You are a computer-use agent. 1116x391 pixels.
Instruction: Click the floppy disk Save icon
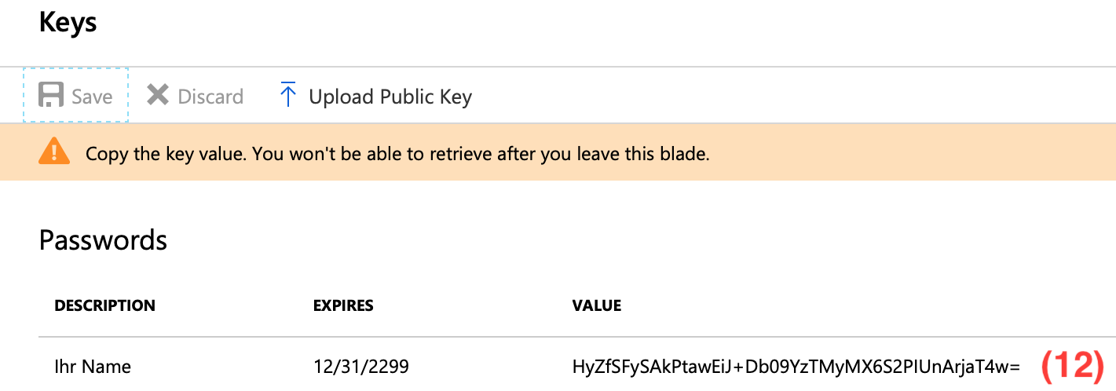point(51,96)
